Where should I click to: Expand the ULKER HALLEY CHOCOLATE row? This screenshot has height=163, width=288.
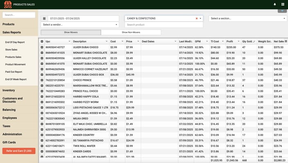(x=42, y=58)
